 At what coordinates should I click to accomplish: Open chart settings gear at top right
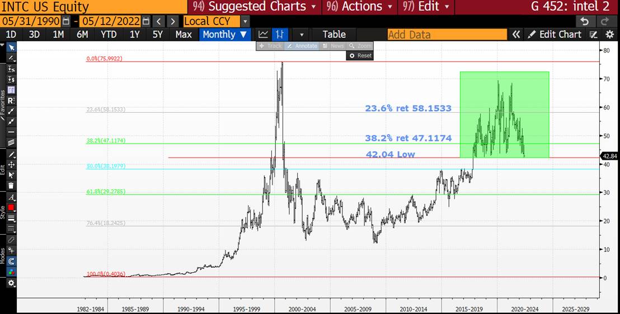point(610,35)
